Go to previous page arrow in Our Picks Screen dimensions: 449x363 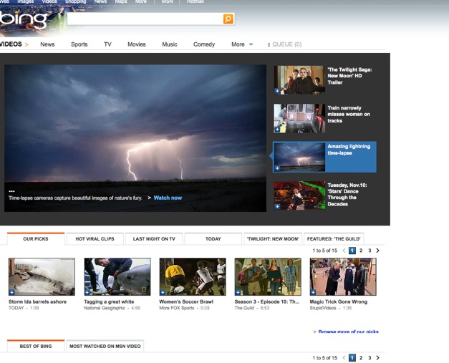click(x=344, y=251)
